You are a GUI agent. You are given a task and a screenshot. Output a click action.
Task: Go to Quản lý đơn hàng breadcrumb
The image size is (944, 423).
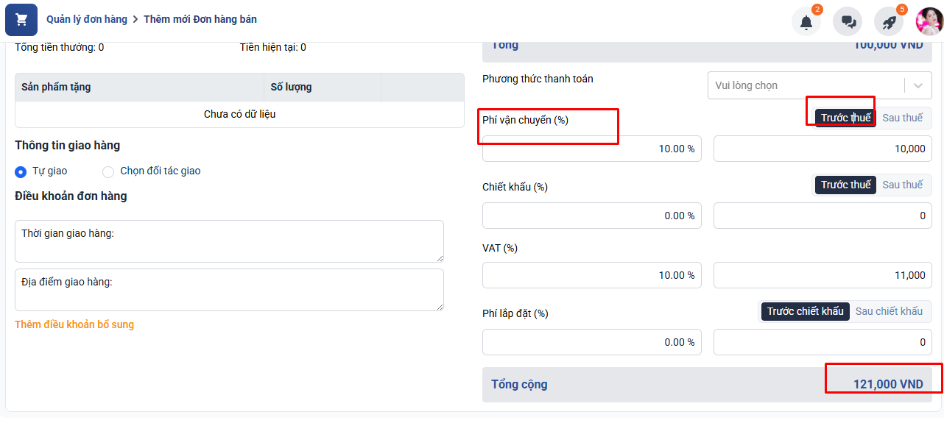[x=87, y=19]
